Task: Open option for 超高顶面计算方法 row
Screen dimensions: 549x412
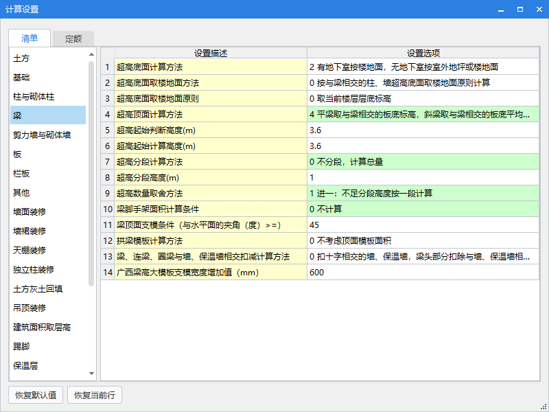Action: (423, 114)
